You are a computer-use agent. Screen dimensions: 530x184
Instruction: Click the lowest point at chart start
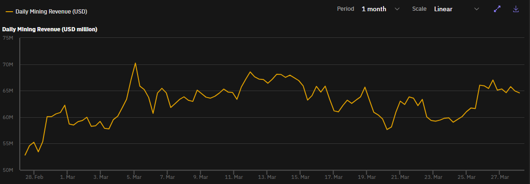[x=25, y=156]
